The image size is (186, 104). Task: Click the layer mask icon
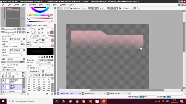point(23,74)
